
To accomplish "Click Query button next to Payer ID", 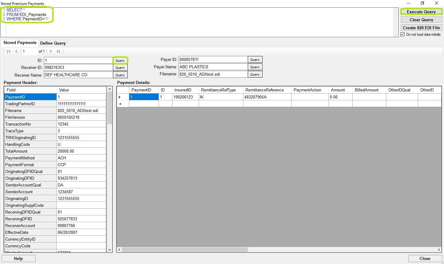I will [x=255, y=60].
